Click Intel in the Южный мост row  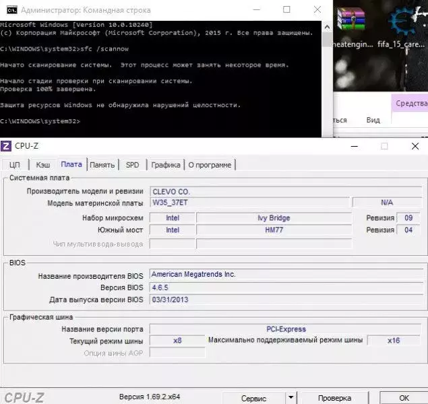tap(173, 230)
